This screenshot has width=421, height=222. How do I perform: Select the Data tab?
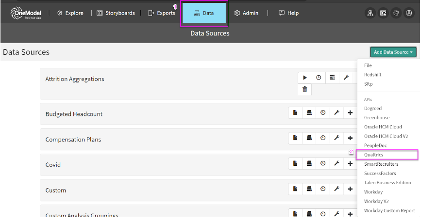tap(204, 13)
